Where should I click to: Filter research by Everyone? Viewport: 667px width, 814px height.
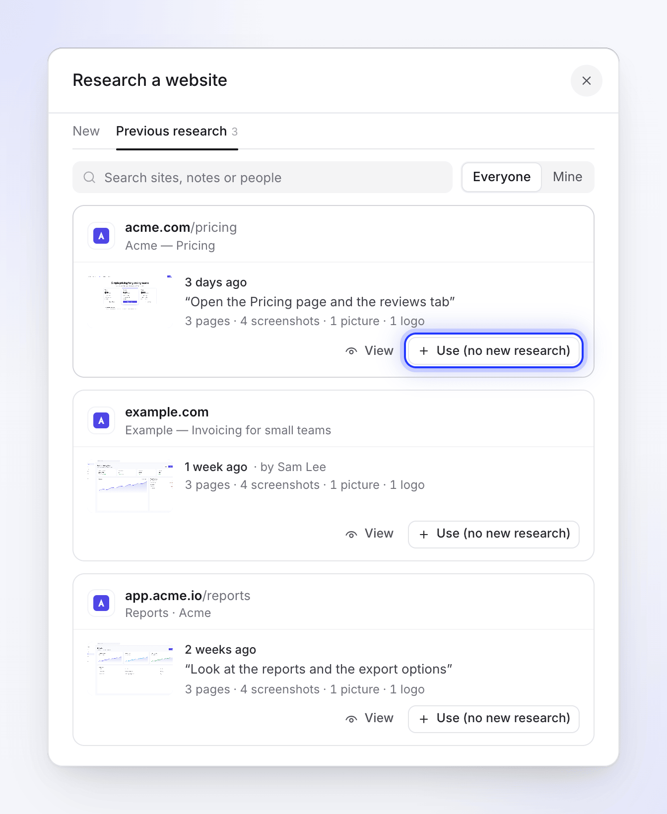501,177
